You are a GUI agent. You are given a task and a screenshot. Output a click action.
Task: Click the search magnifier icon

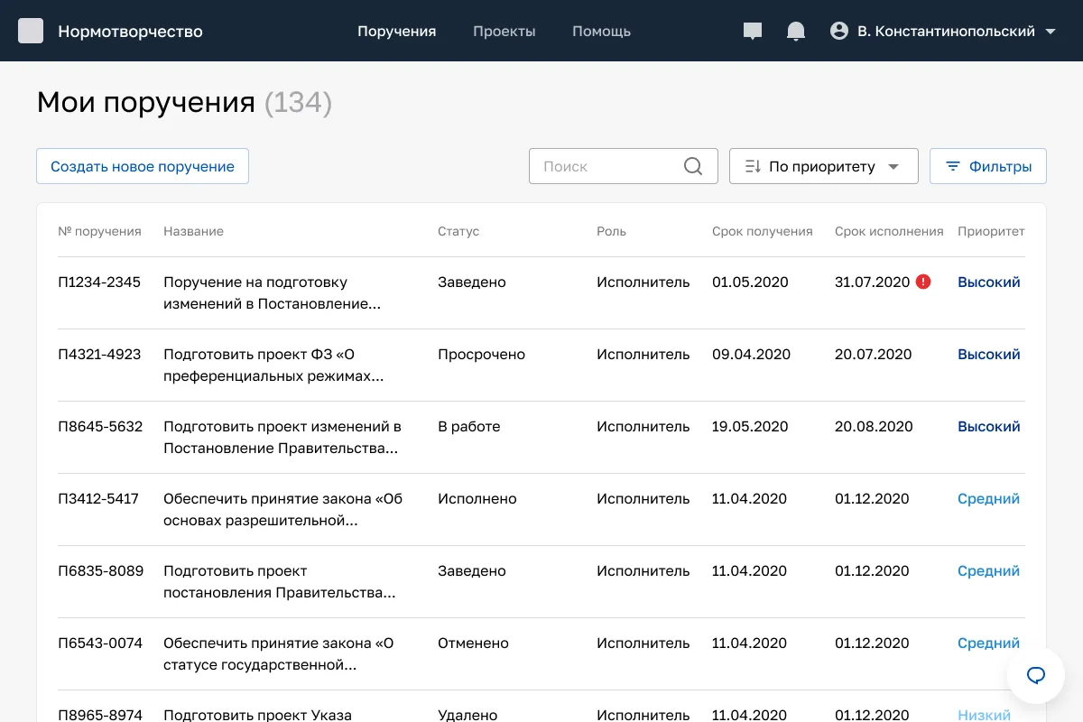[x=693, y=166]
